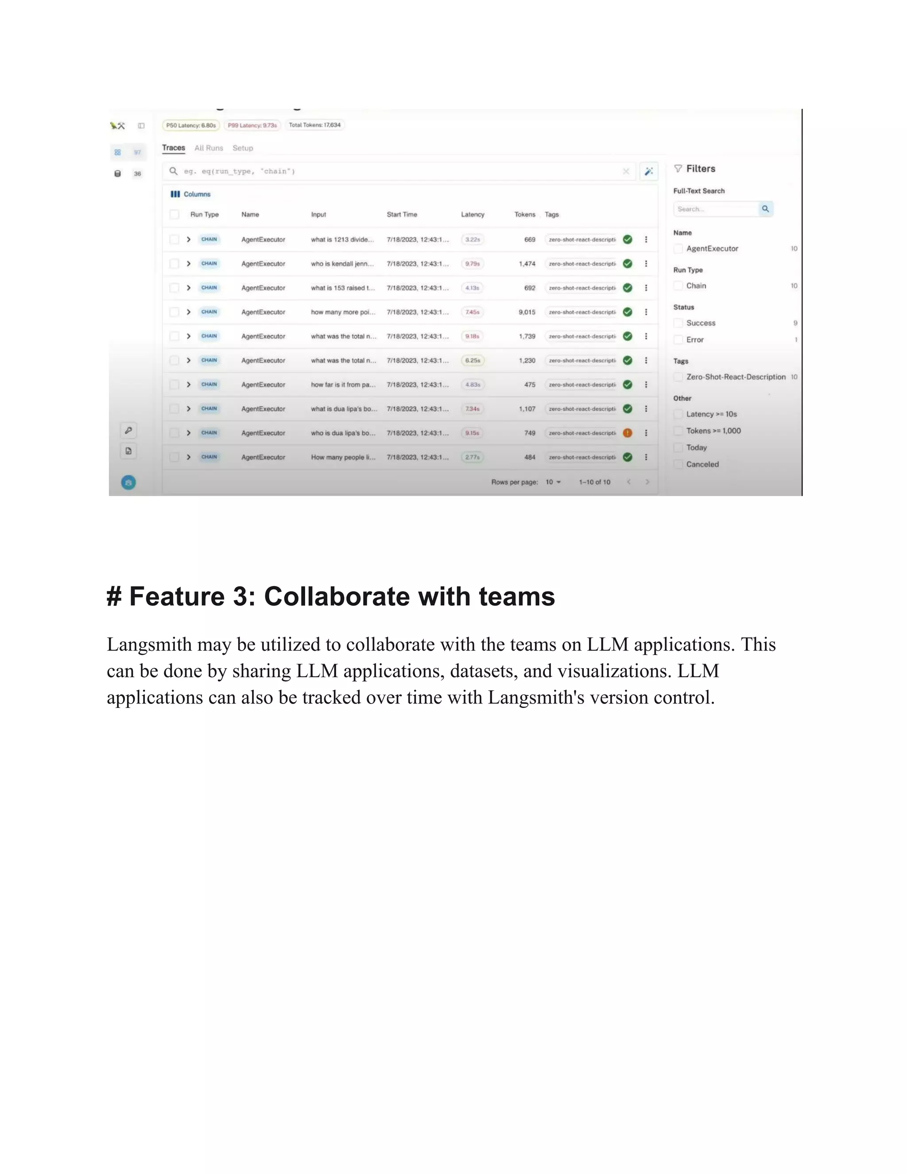Switch to the Traces tab
Image resolution: width=907 pixels, height=1174 pixels.
point(174,148)
